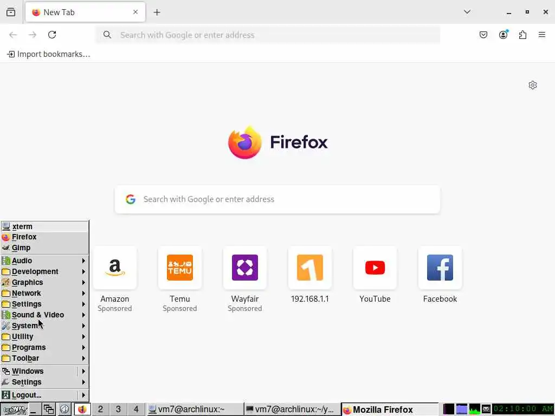Open the Toolbar submenu entry

44,359
